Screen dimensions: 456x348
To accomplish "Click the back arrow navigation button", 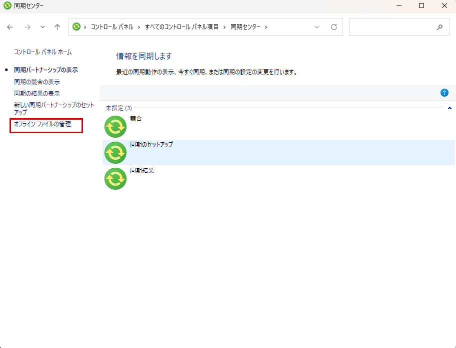I will pyautogui.click(x=10, y=27).
